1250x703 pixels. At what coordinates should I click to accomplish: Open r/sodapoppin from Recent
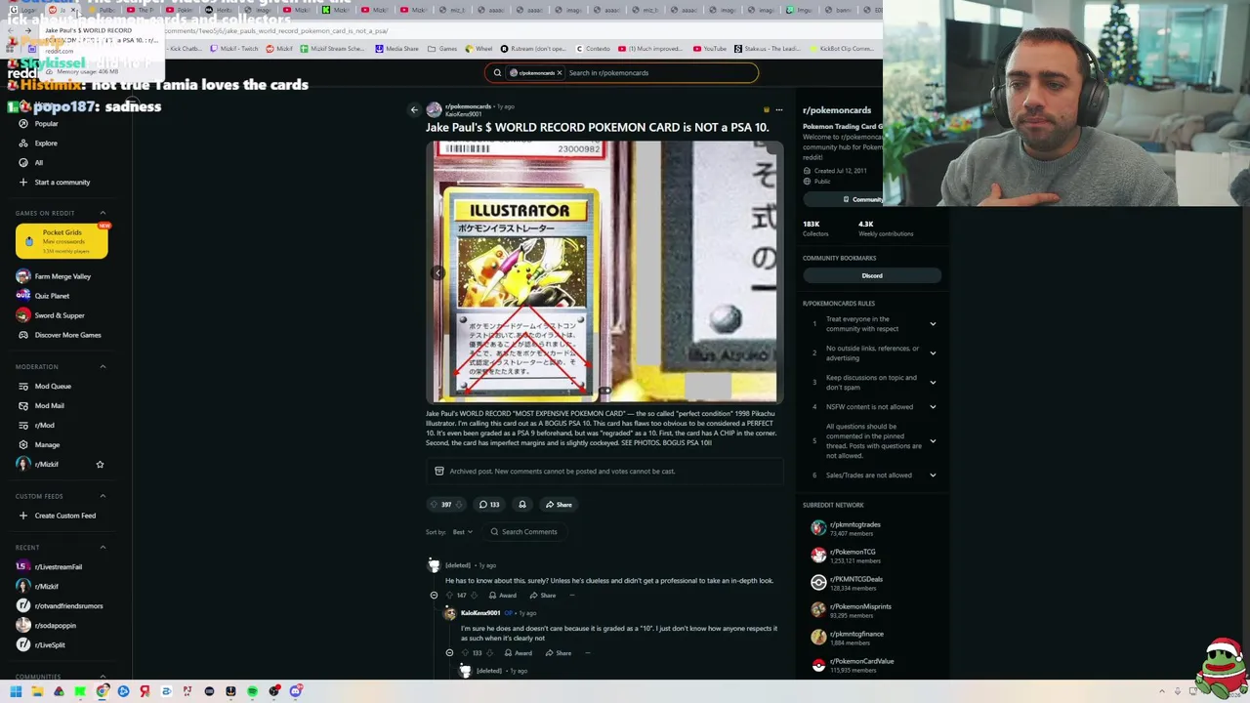(56, 626)
